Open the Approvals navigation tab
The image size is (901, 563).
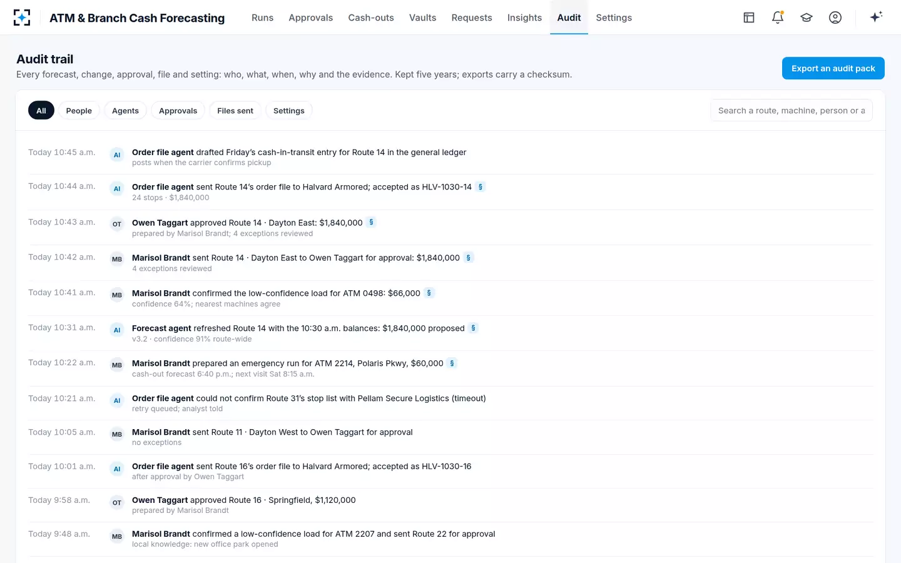[310, 18]
